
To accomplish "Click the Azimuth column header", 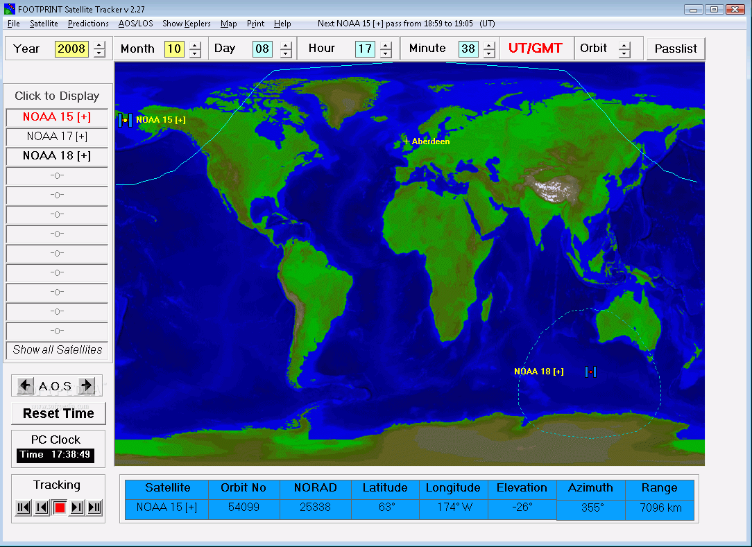I will (590, 488).
